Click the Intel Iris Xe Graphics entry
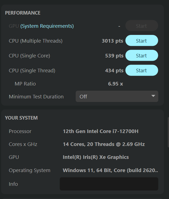The width and height of the screenshot is (169, 199). click(96, 157)
